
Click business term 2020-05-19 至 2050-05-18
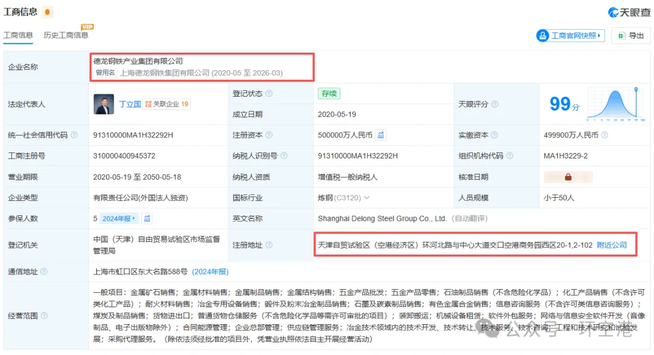137,177
